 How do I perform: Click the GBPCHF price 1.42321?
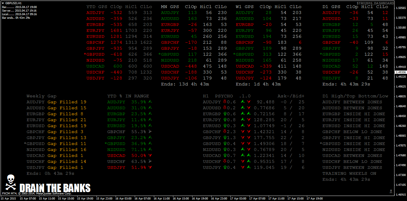tap(264, 132)
